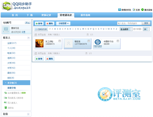Select the 晋移(55) group
Viewport: 153px width, 117px height.
pos(11,73)
